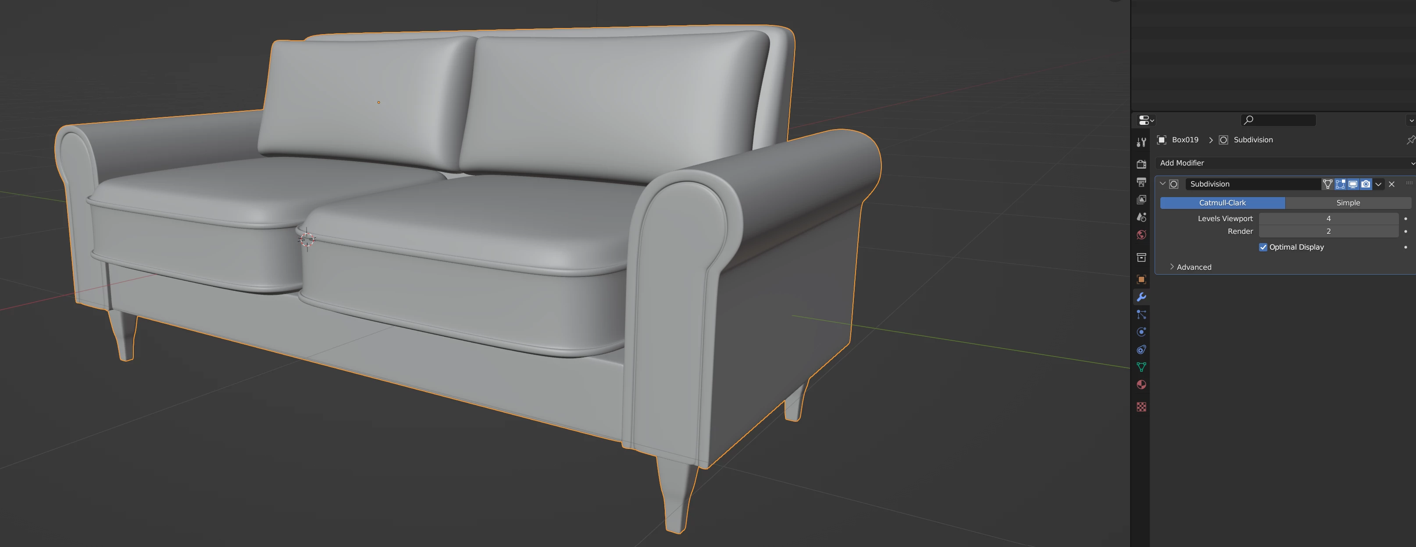Open the Tool properties tab

click(x=1141, y=142)
